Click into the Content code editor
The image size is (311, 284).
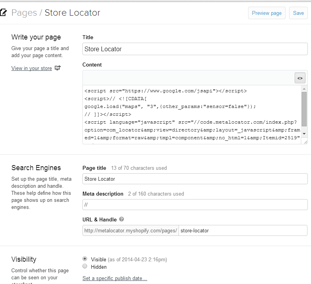(x=192, y=114)
